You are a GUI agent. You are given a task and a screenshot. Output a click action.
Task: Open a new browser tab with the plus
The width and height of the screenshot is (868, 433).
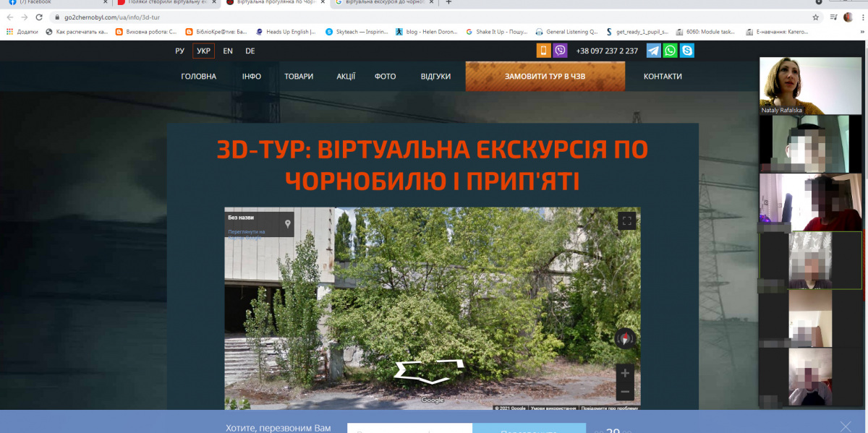(x=448, y=3)
